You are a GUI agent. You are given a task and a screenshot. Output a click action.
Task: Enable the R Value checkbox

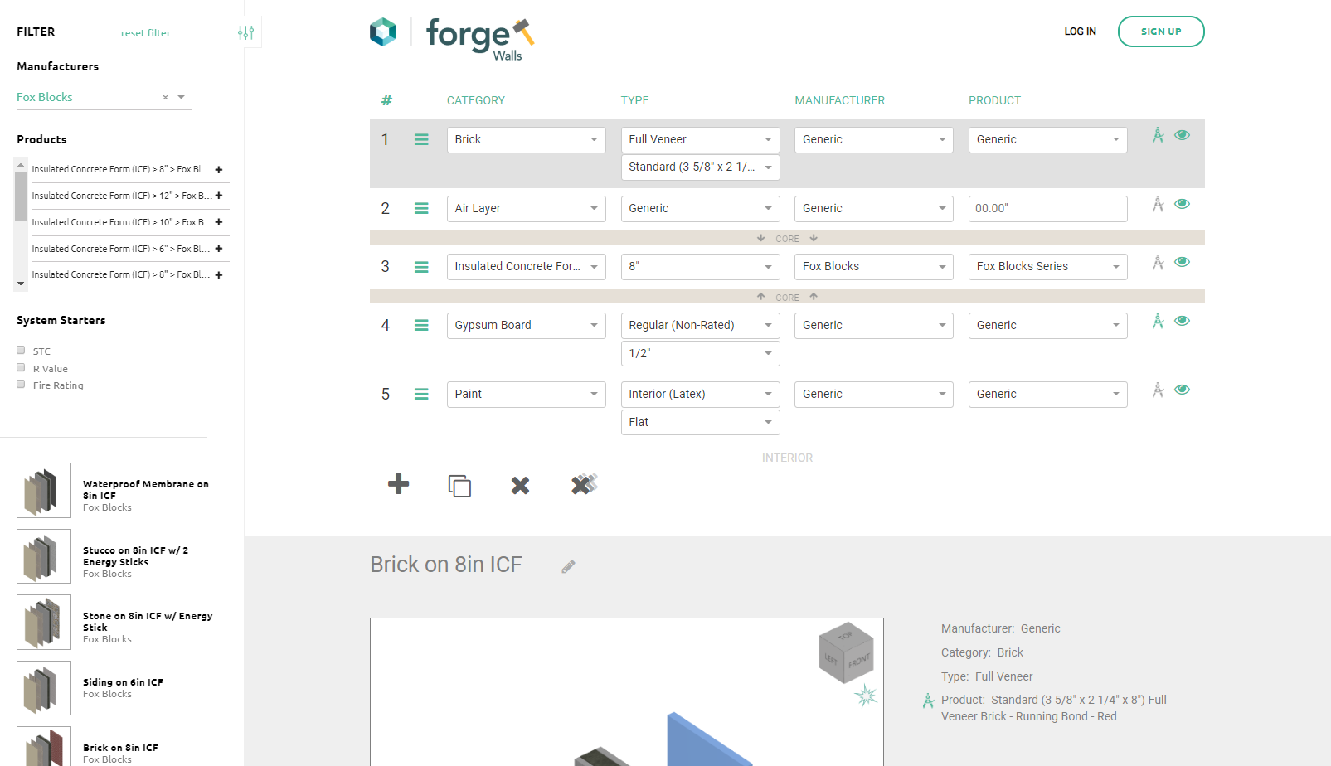coord(21,367)
